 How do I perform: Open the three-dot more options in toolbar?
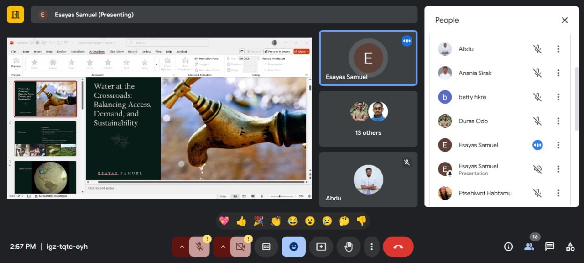click(x=372, y=247)
